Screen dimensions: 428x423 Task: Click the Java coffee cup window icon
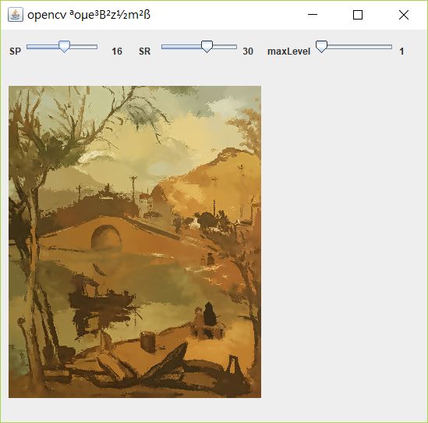pyautogui.click(x=16, y=15)
